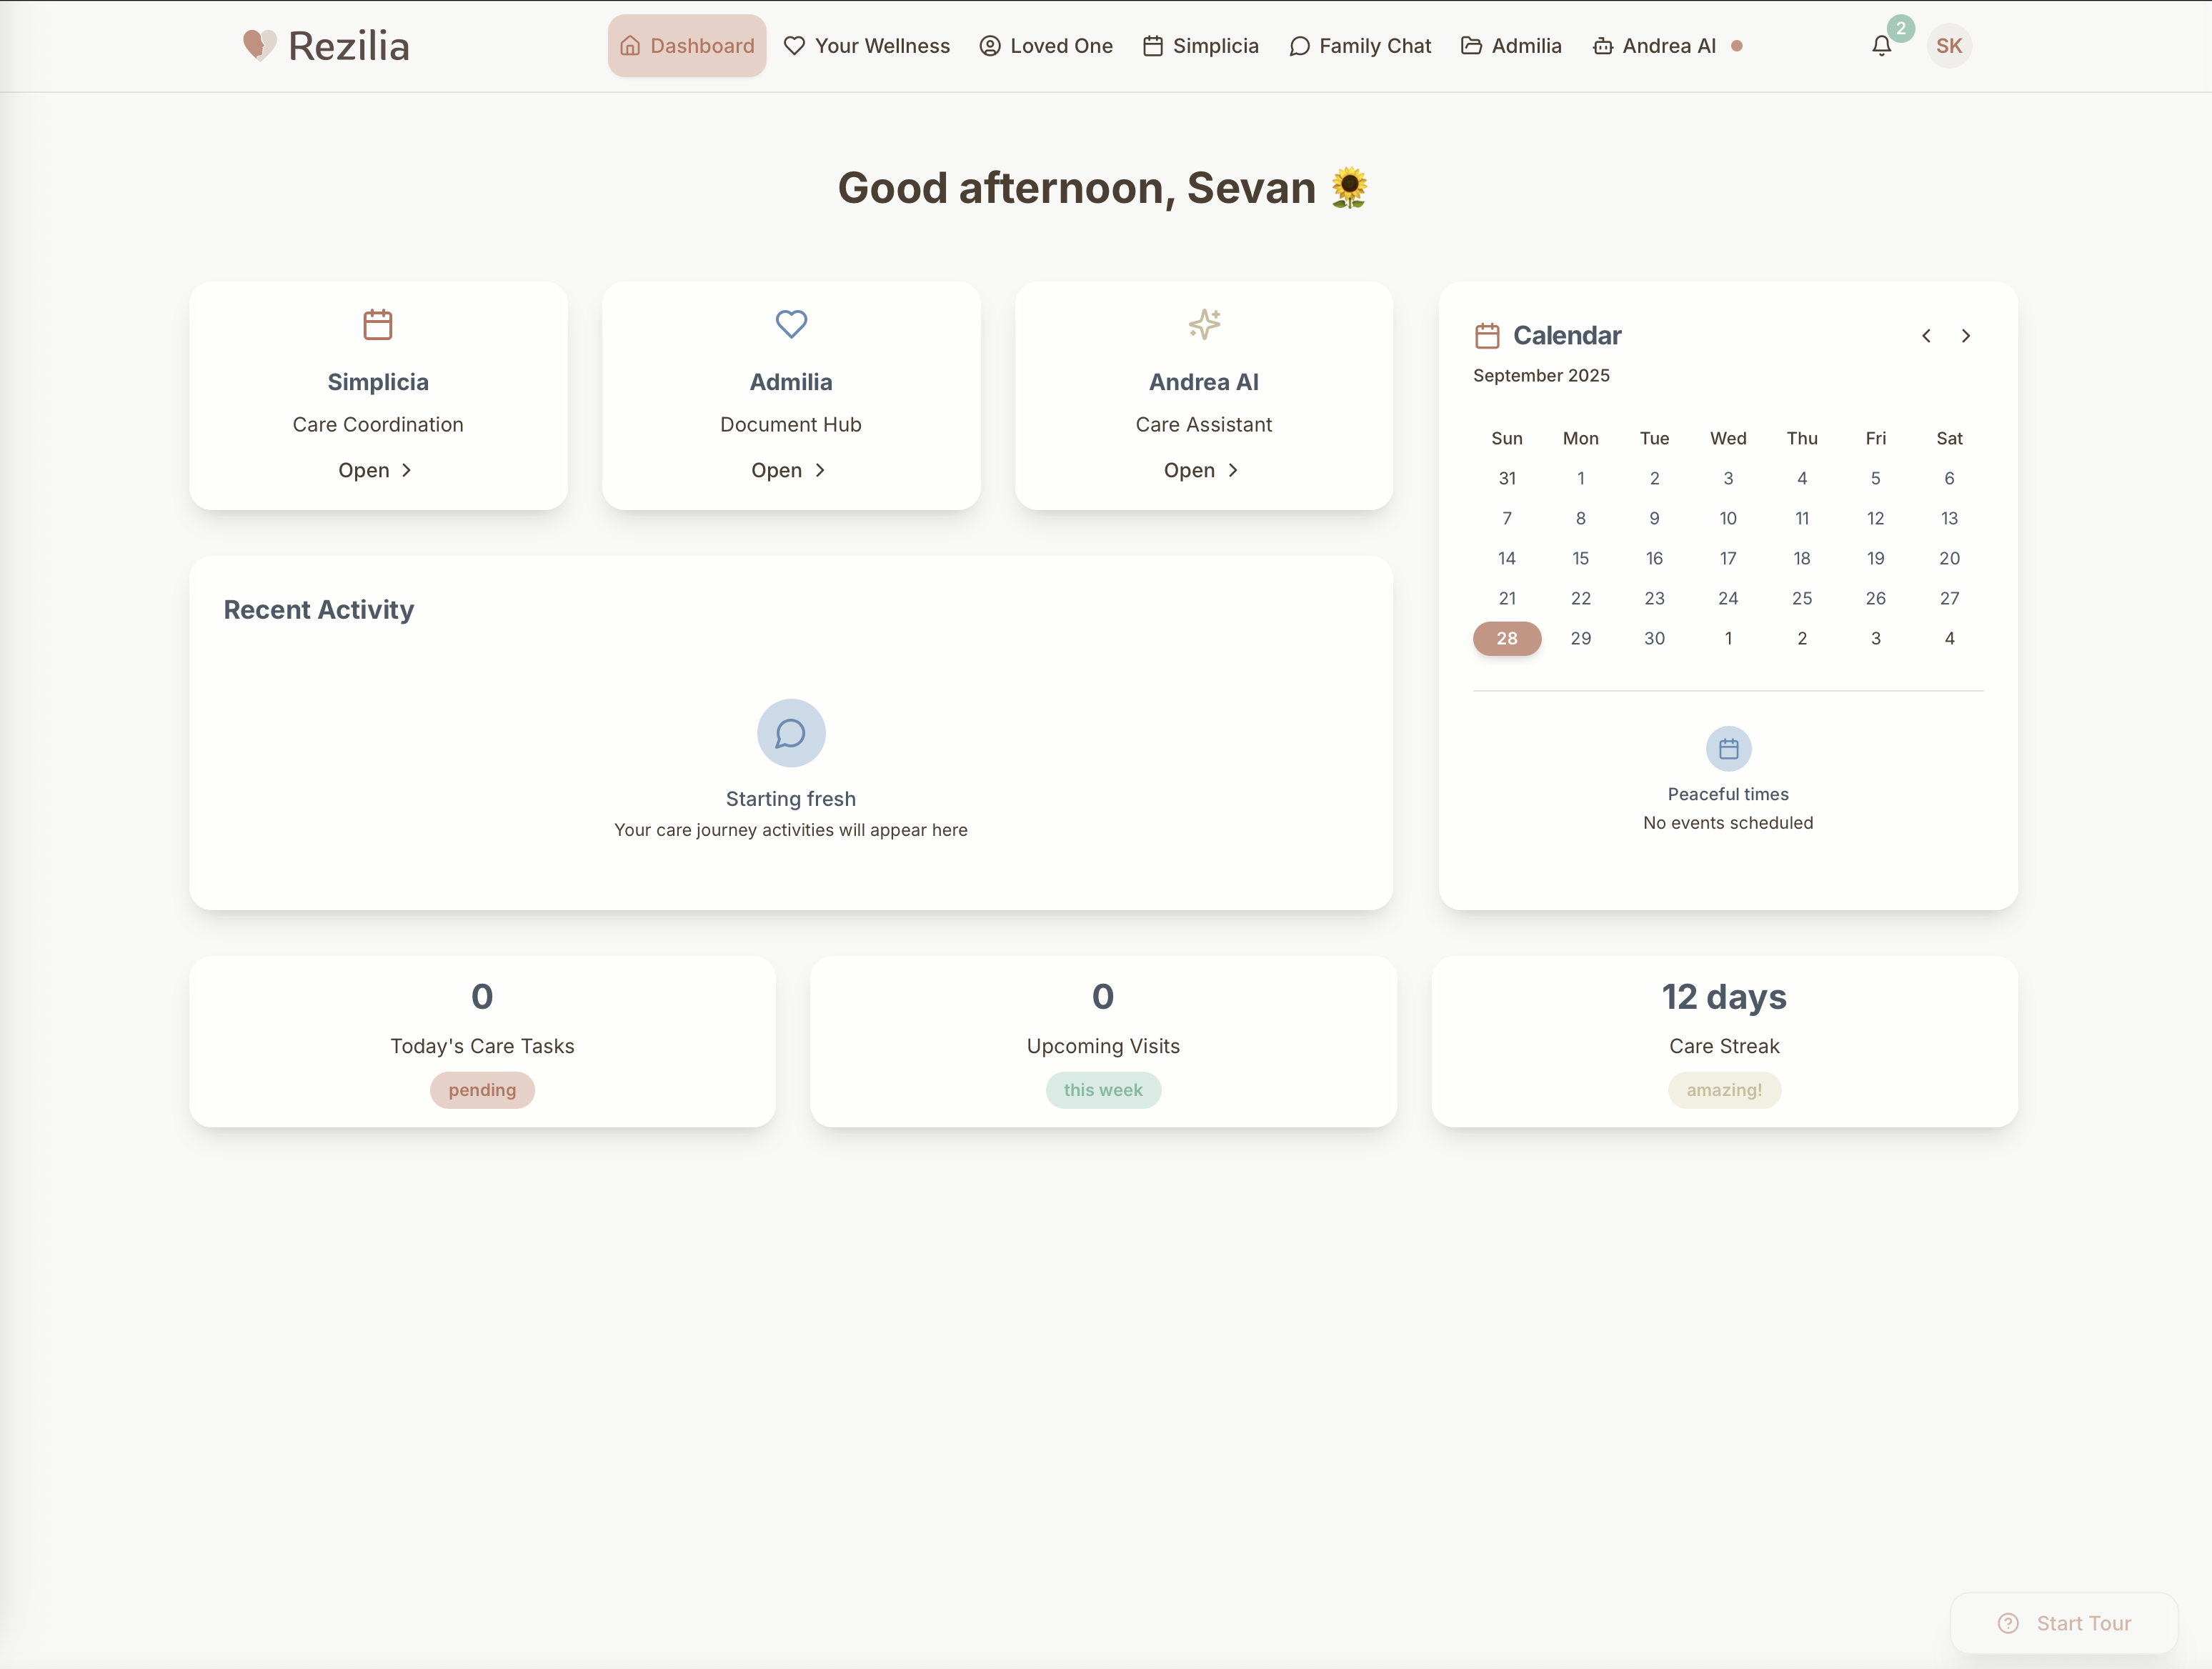Expand Simplicia card Open chevron
Image resolution: width=2212 pixels, height=1669 pixels.
pyautogui.click(x=406, y=470)
